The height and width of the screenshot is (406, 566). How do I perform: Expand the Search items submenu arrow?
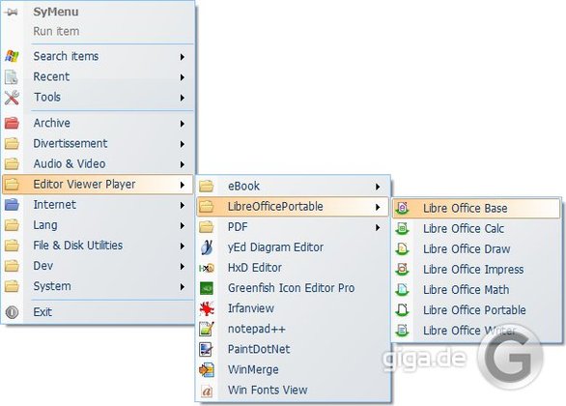[183, 57]
